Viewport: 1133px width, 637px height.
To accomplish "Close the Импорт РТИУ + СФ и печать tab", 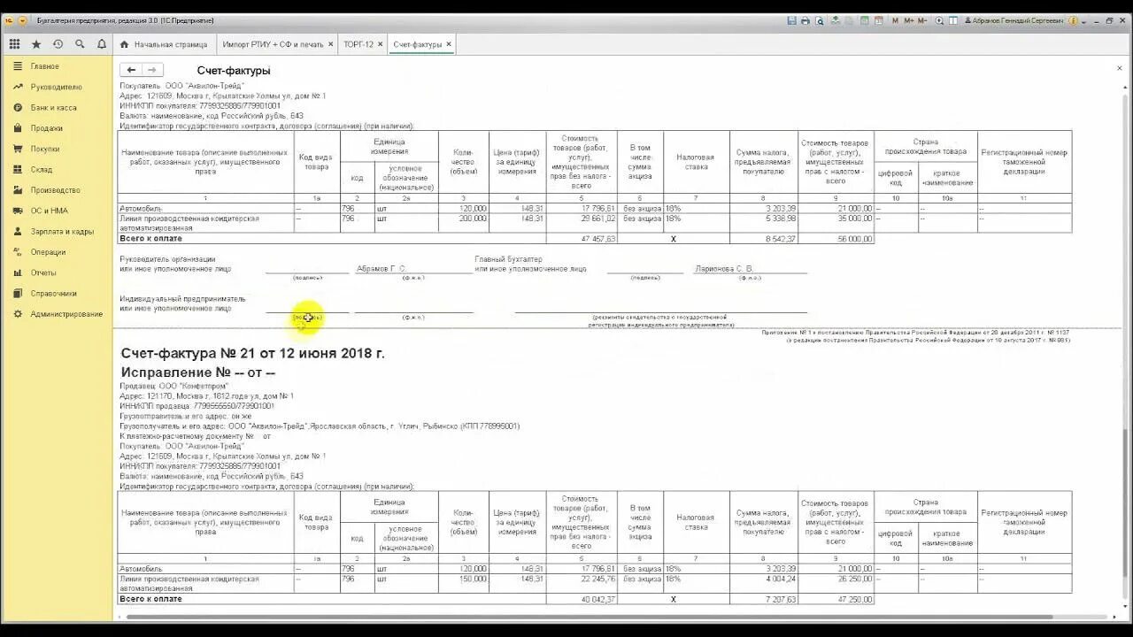I will click(x=331, y=44).
